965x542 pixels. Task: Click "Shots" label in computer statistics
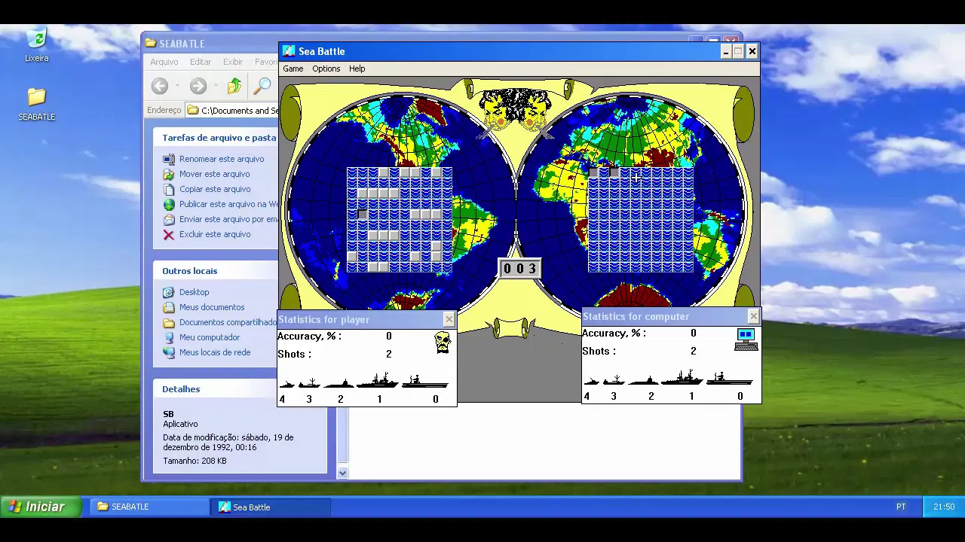click(599, 351)
